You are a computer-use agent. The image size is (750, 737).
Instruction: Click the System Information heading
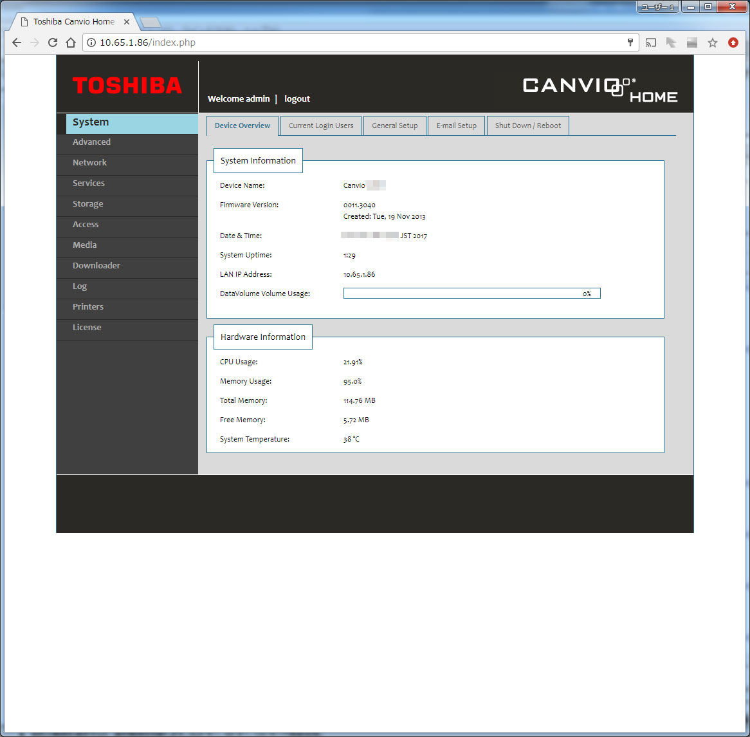click(x=258, y=161)
